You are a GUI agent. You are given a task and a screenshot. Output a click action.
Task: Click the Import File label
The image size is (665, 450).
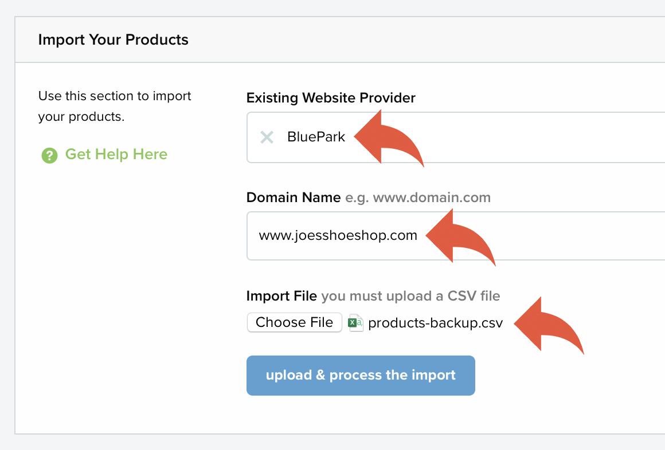[x=281, y=296]
